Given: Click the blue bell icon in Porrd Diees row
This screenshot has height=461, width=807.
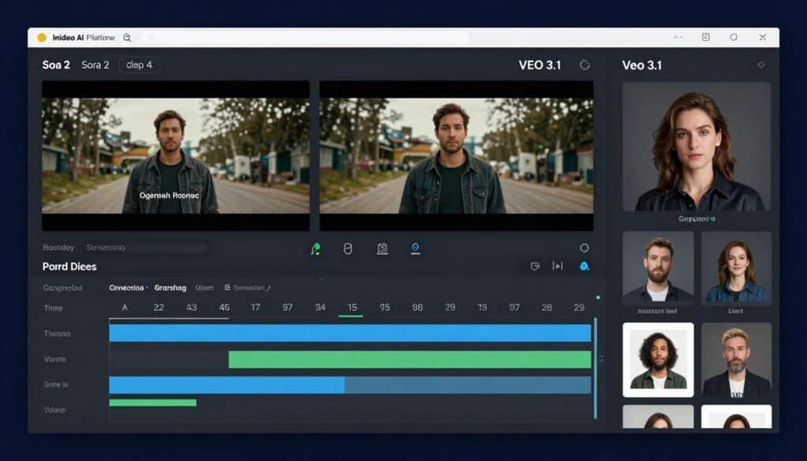Looking at the screenshot, I should [584, 266].
